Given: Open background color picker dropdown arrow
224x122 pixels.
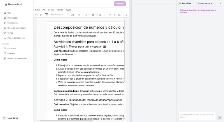Looking at the screenshot, I should coord(96,15).
